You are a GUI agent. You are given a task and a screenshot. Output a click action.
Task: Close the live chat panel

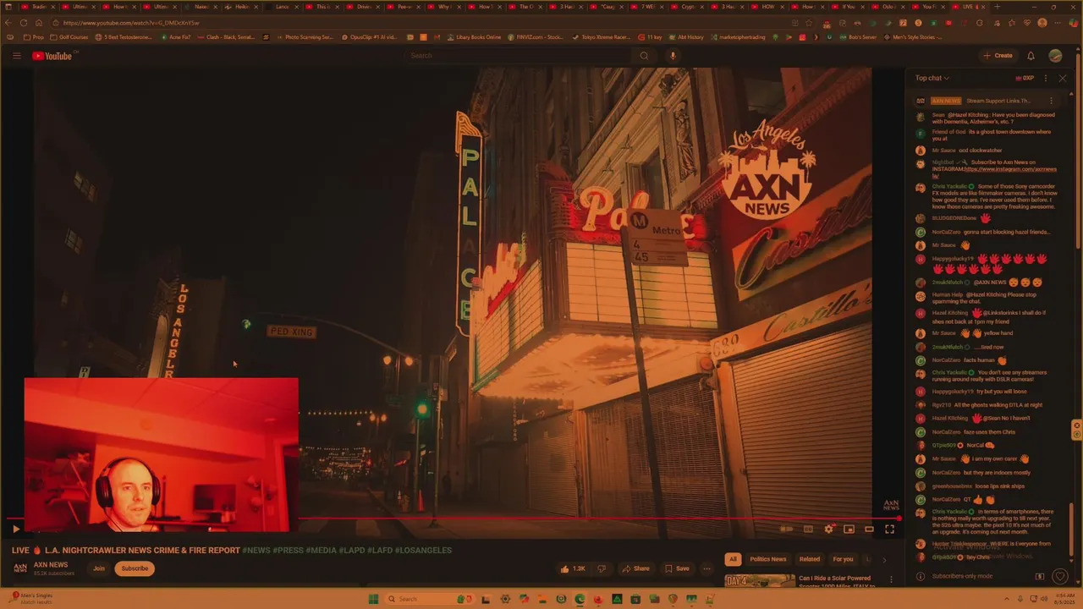pyautogui.click(x=1063, y=78)
